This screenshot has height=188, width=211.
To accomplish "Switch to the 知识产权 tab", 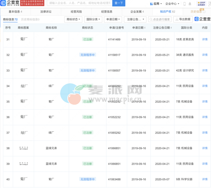I will pos(167,12).
